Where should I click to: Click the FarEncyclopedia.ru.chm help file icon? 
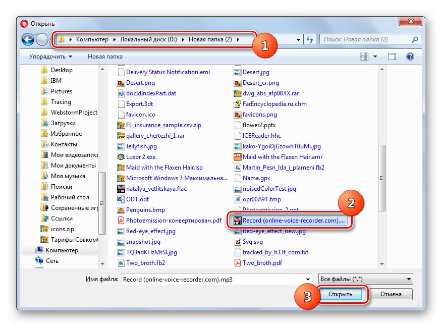(238, 104)
